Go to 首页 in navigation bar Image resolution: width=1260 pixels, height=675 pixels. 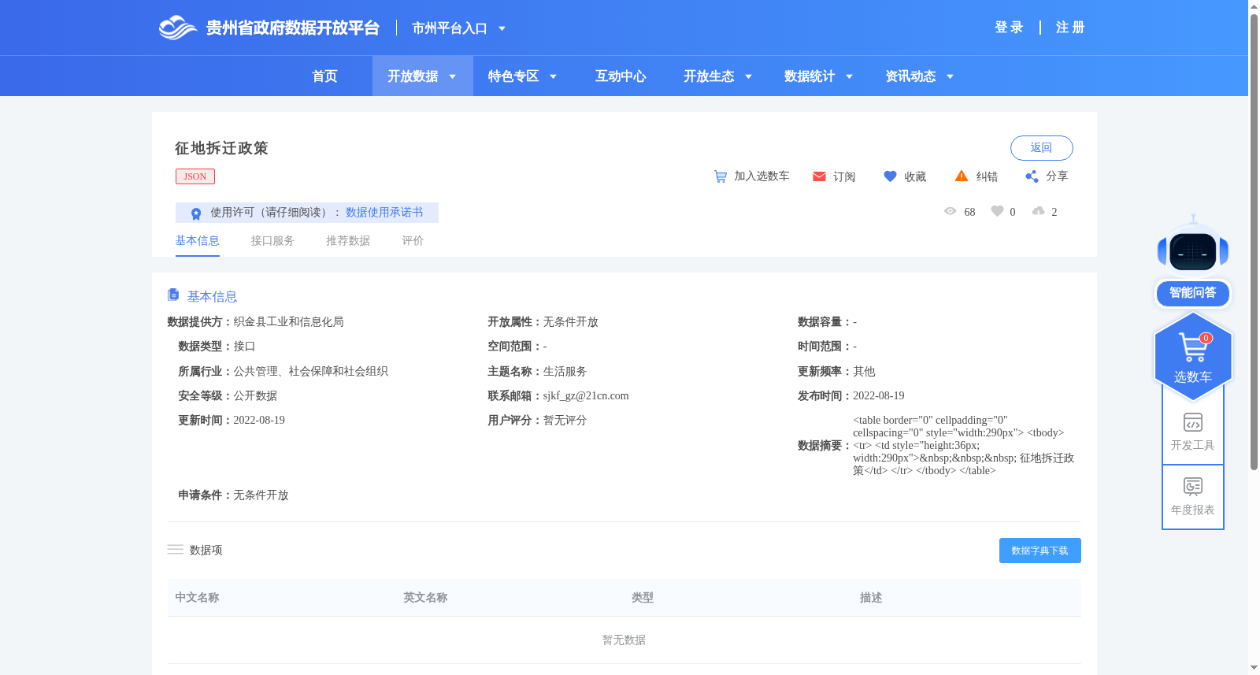tap(324, 76)
